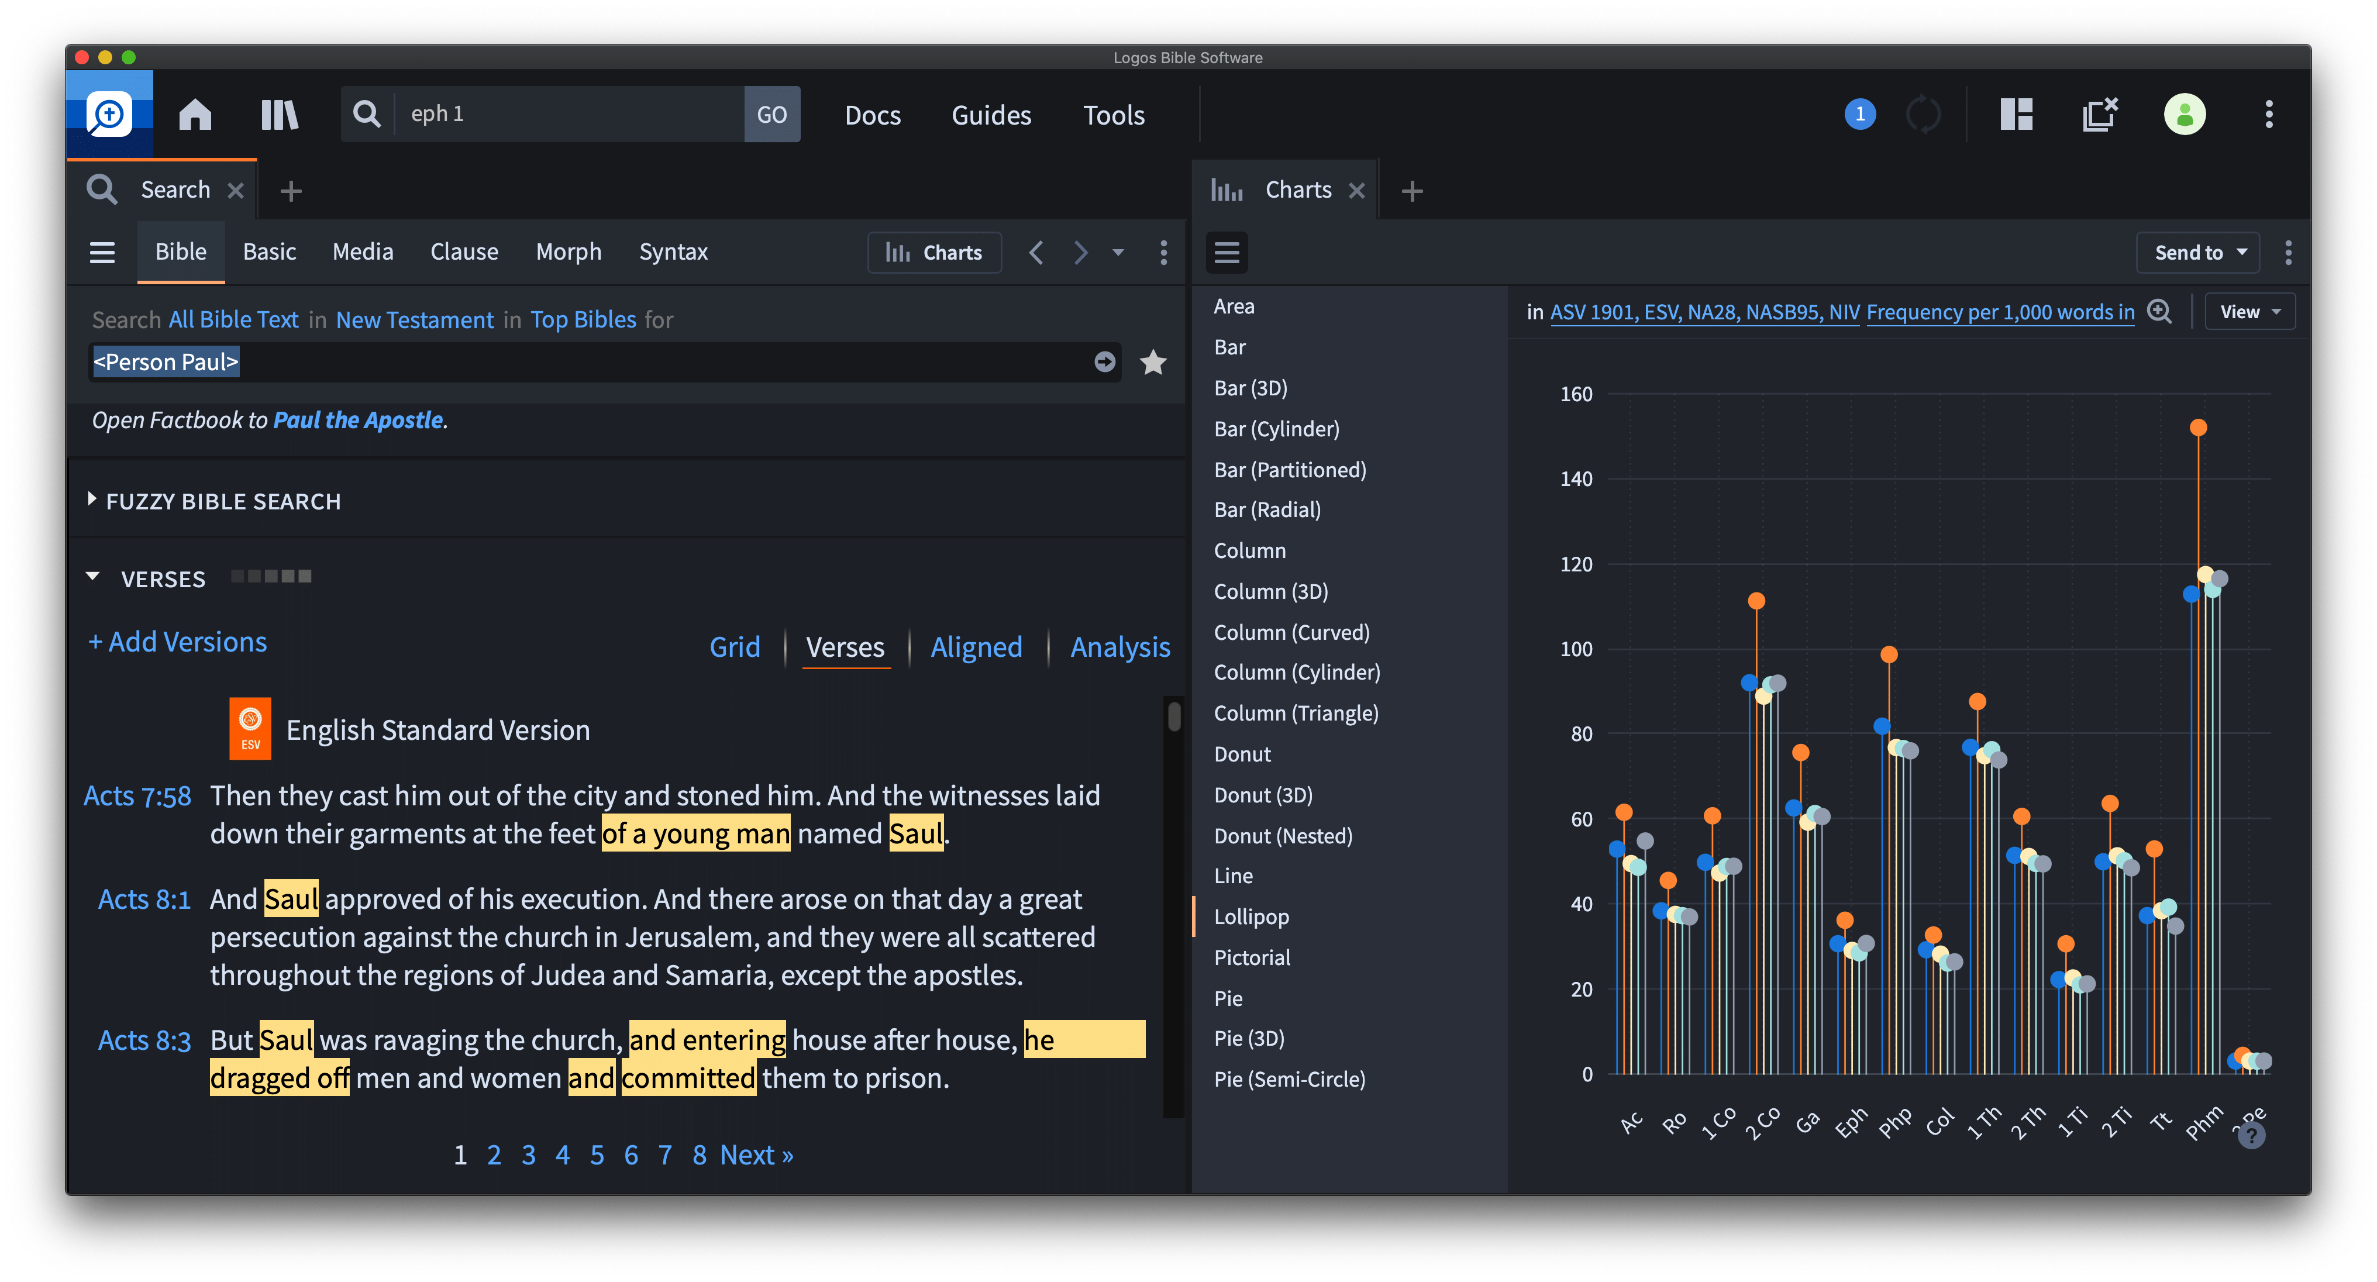
Task: Select the Bar (Radial) chart type
Action: (1267, 509)
